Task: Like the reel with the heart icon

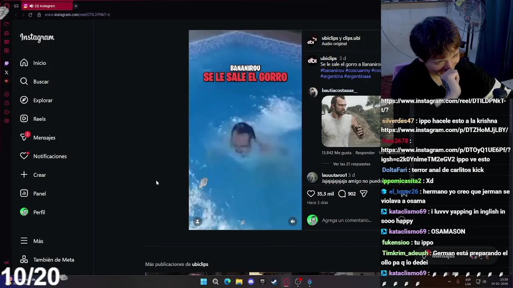Action: (311, 194)
